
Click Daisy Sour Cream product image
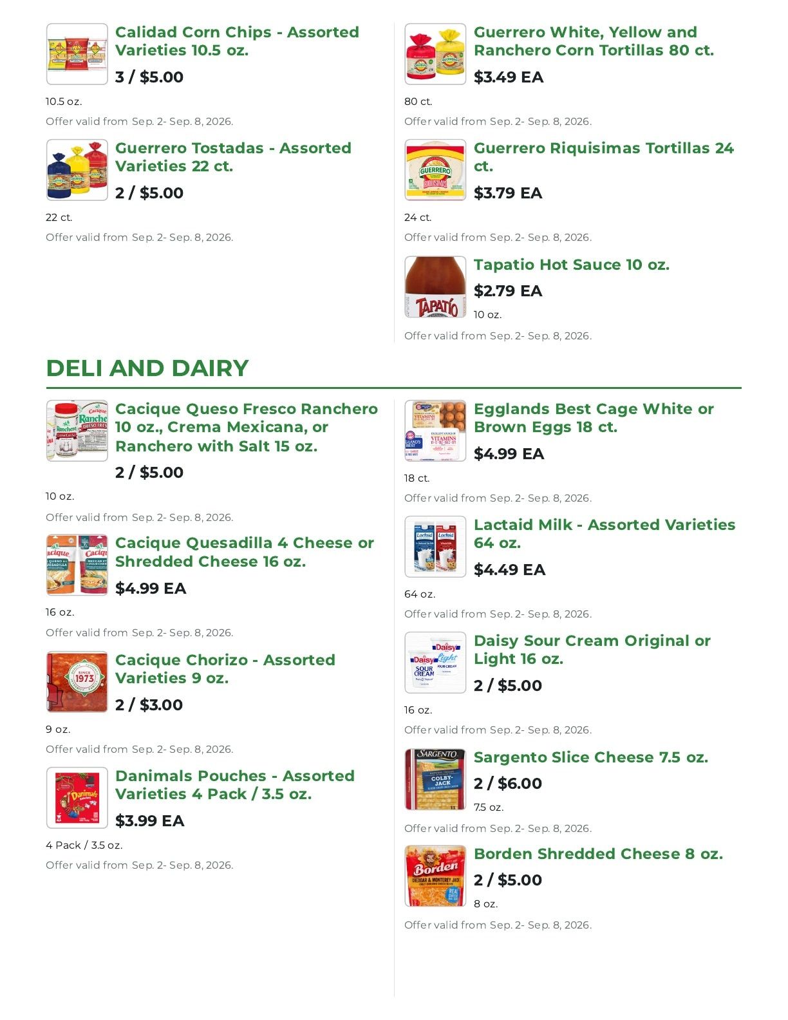click(435, 663)
